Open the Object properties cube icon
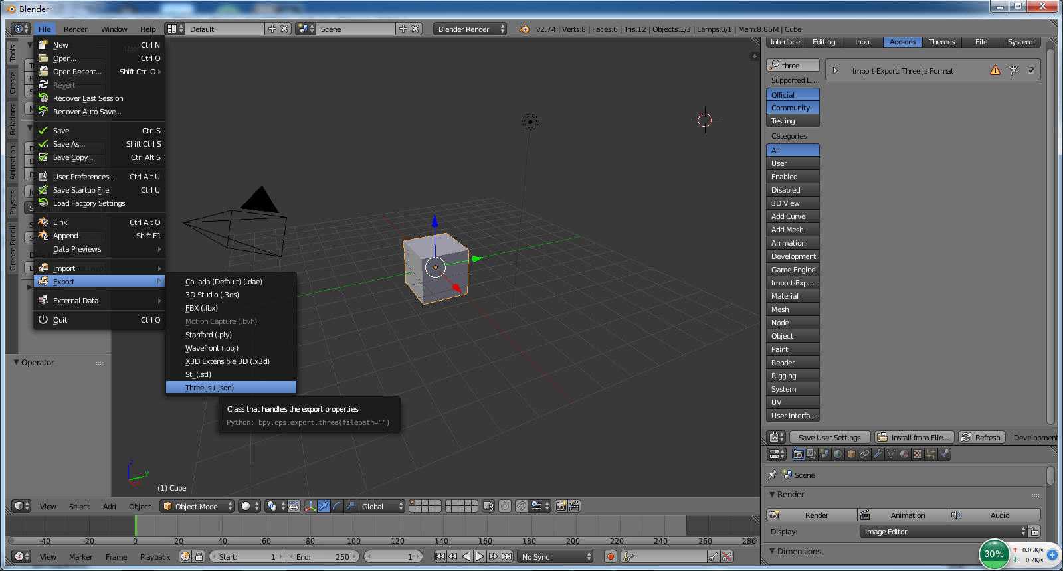1063x571 pixels. click(x=851, y=454)
